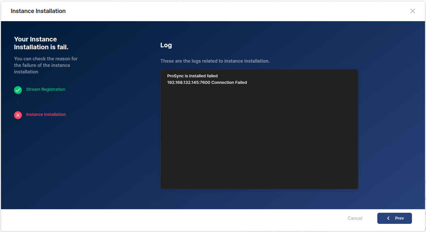The height and width of the screenshot is (232, 426).
Task: Click 'Your Instance Installation is fail.' heading
Action: [x=41, y=43]
